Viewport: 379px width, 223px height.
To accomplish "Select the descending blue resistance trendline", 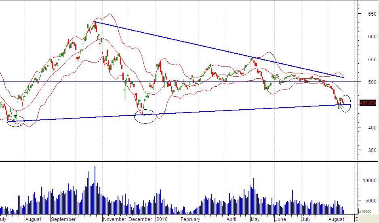I will (x=218, y=49).
